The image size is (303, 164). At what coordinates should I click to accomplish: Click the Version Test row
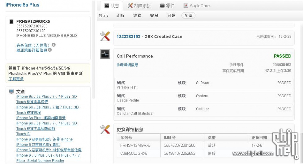(204, 85)
